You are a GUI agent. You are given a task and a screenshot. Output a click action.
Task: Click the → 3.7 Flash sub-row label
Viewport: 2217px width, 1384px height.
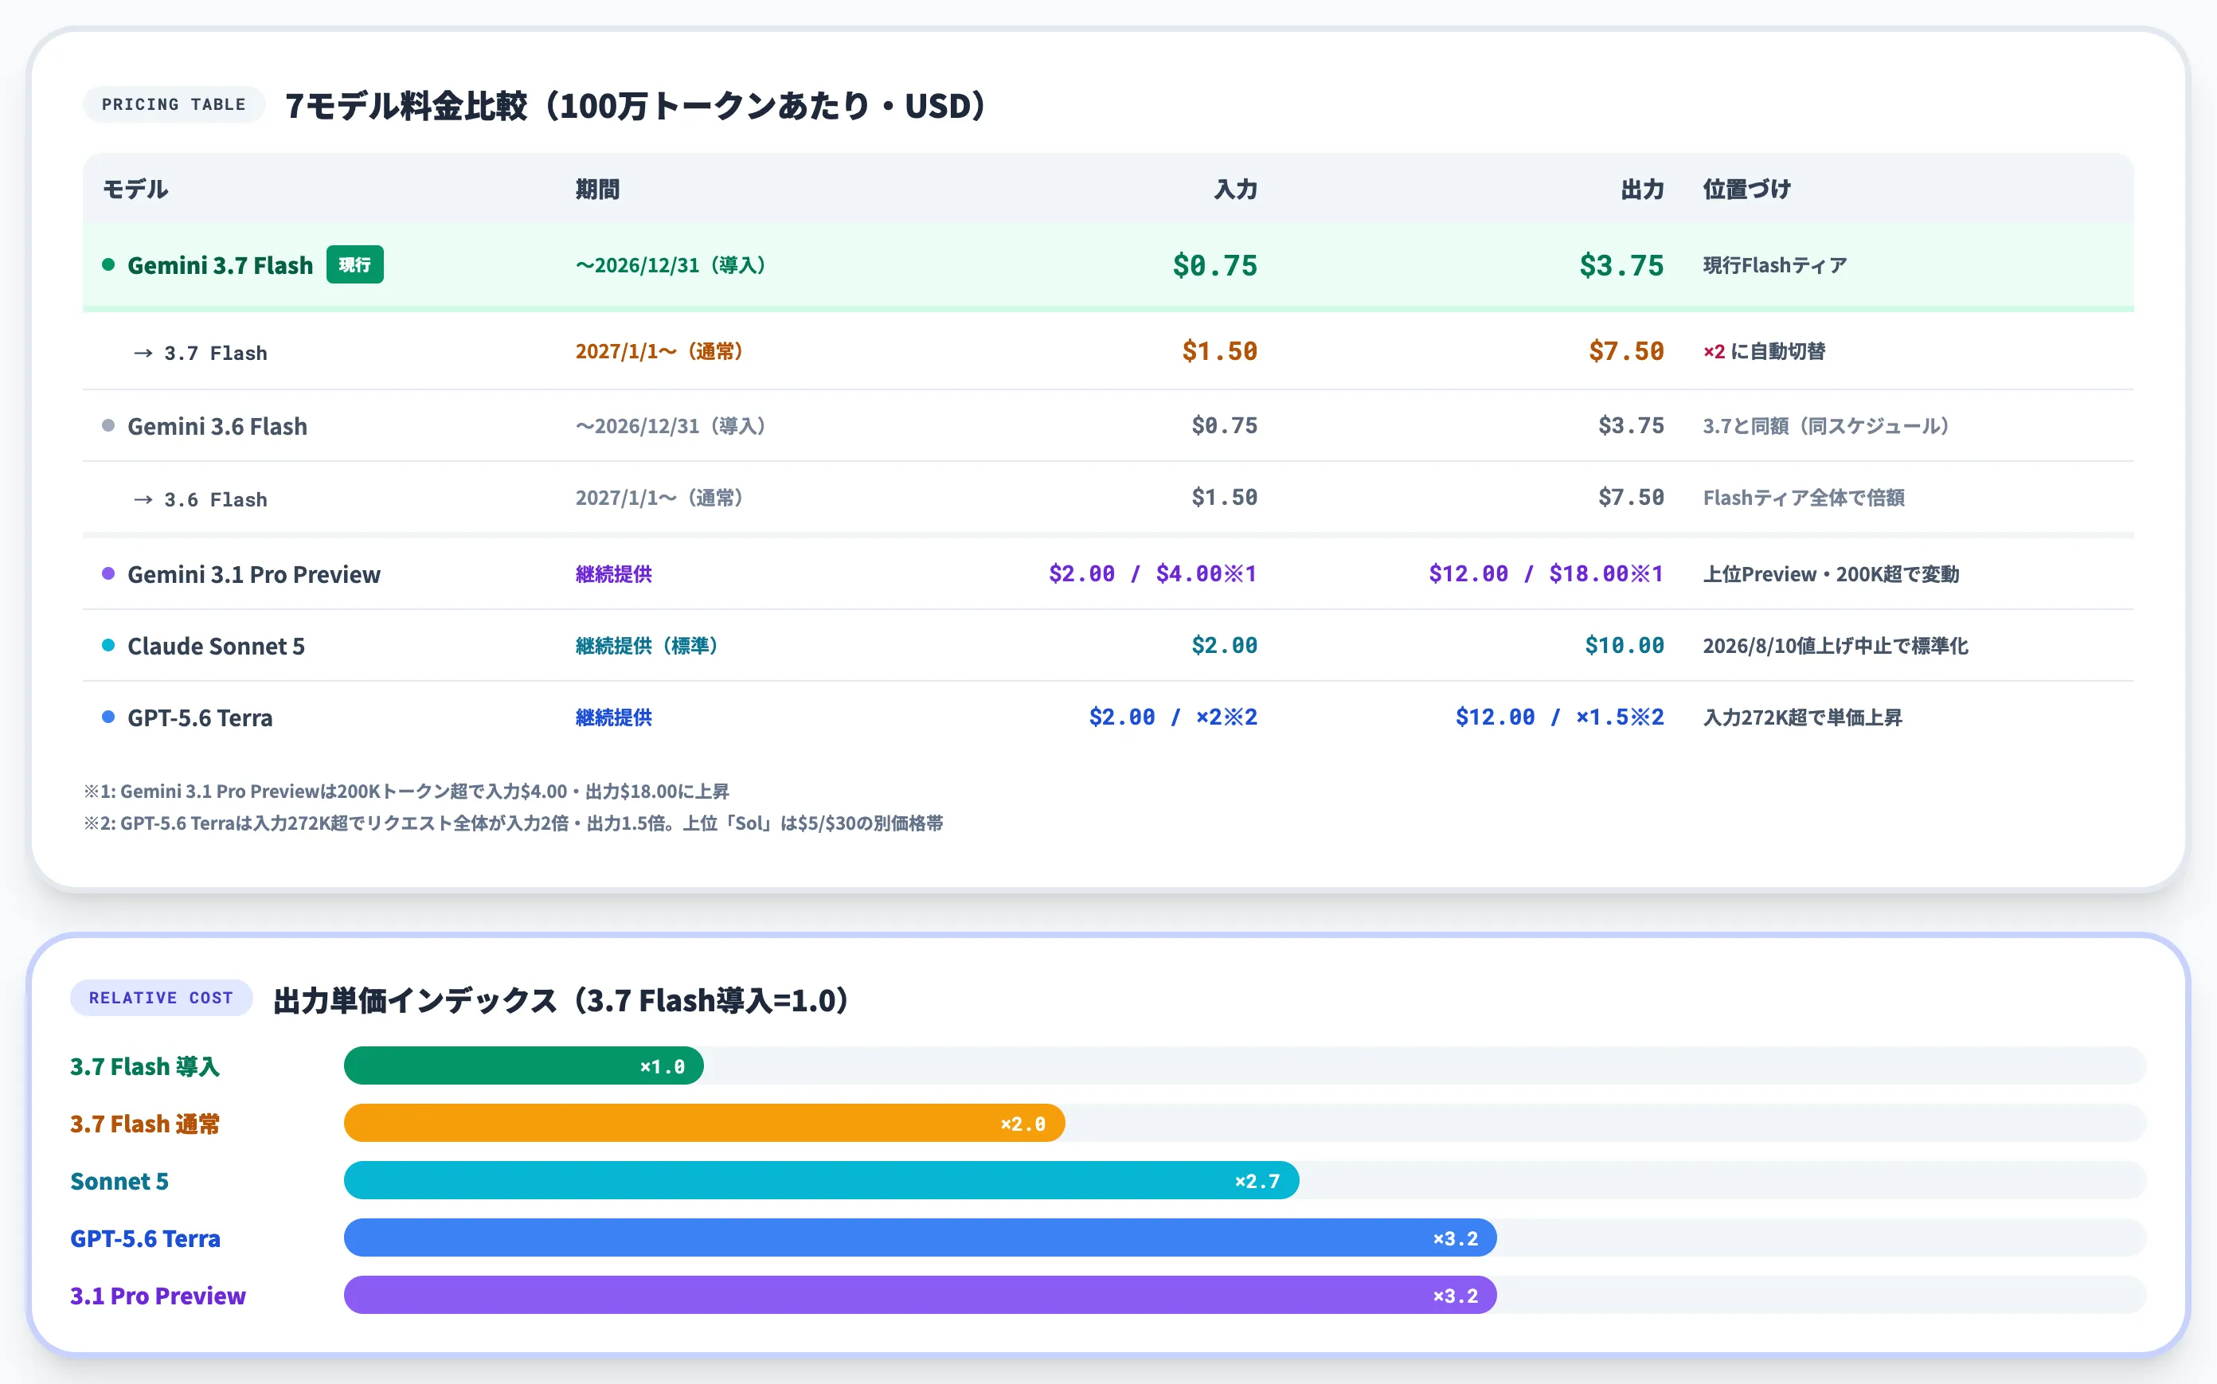click(x=201, y=353)
